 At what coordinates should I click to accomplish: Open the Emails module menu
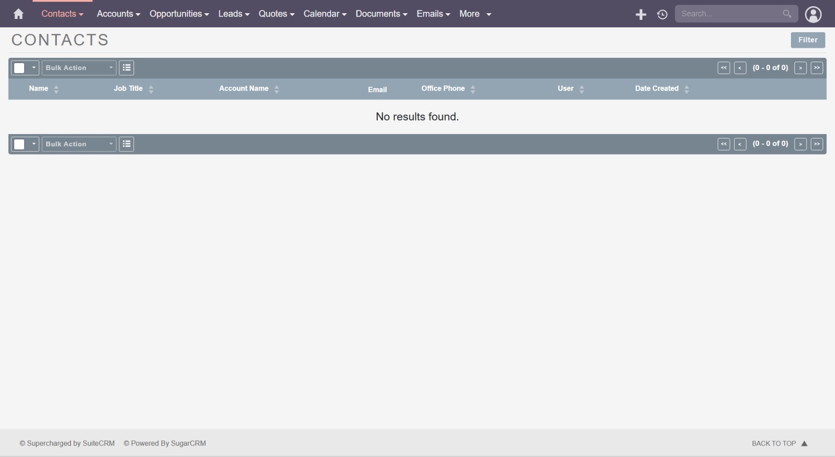(x=433, y=14)
